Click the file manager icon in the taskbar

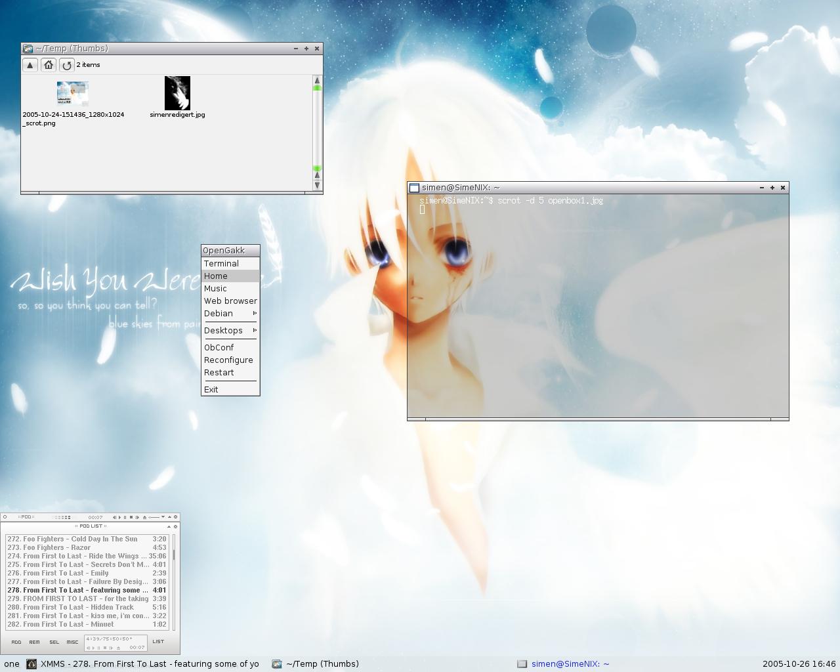click(277, 664)
